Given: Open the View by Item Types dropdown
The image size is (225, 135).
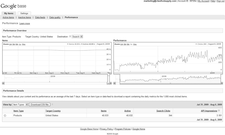Looking at the screenshot, I should [x=20, y=104].
